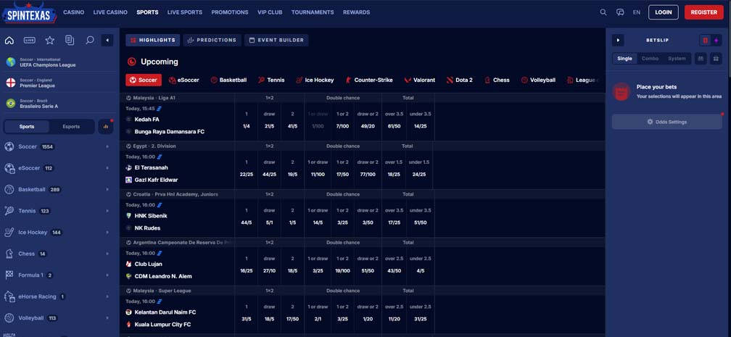
Task: Select System bet type
Action: [677, 59]
